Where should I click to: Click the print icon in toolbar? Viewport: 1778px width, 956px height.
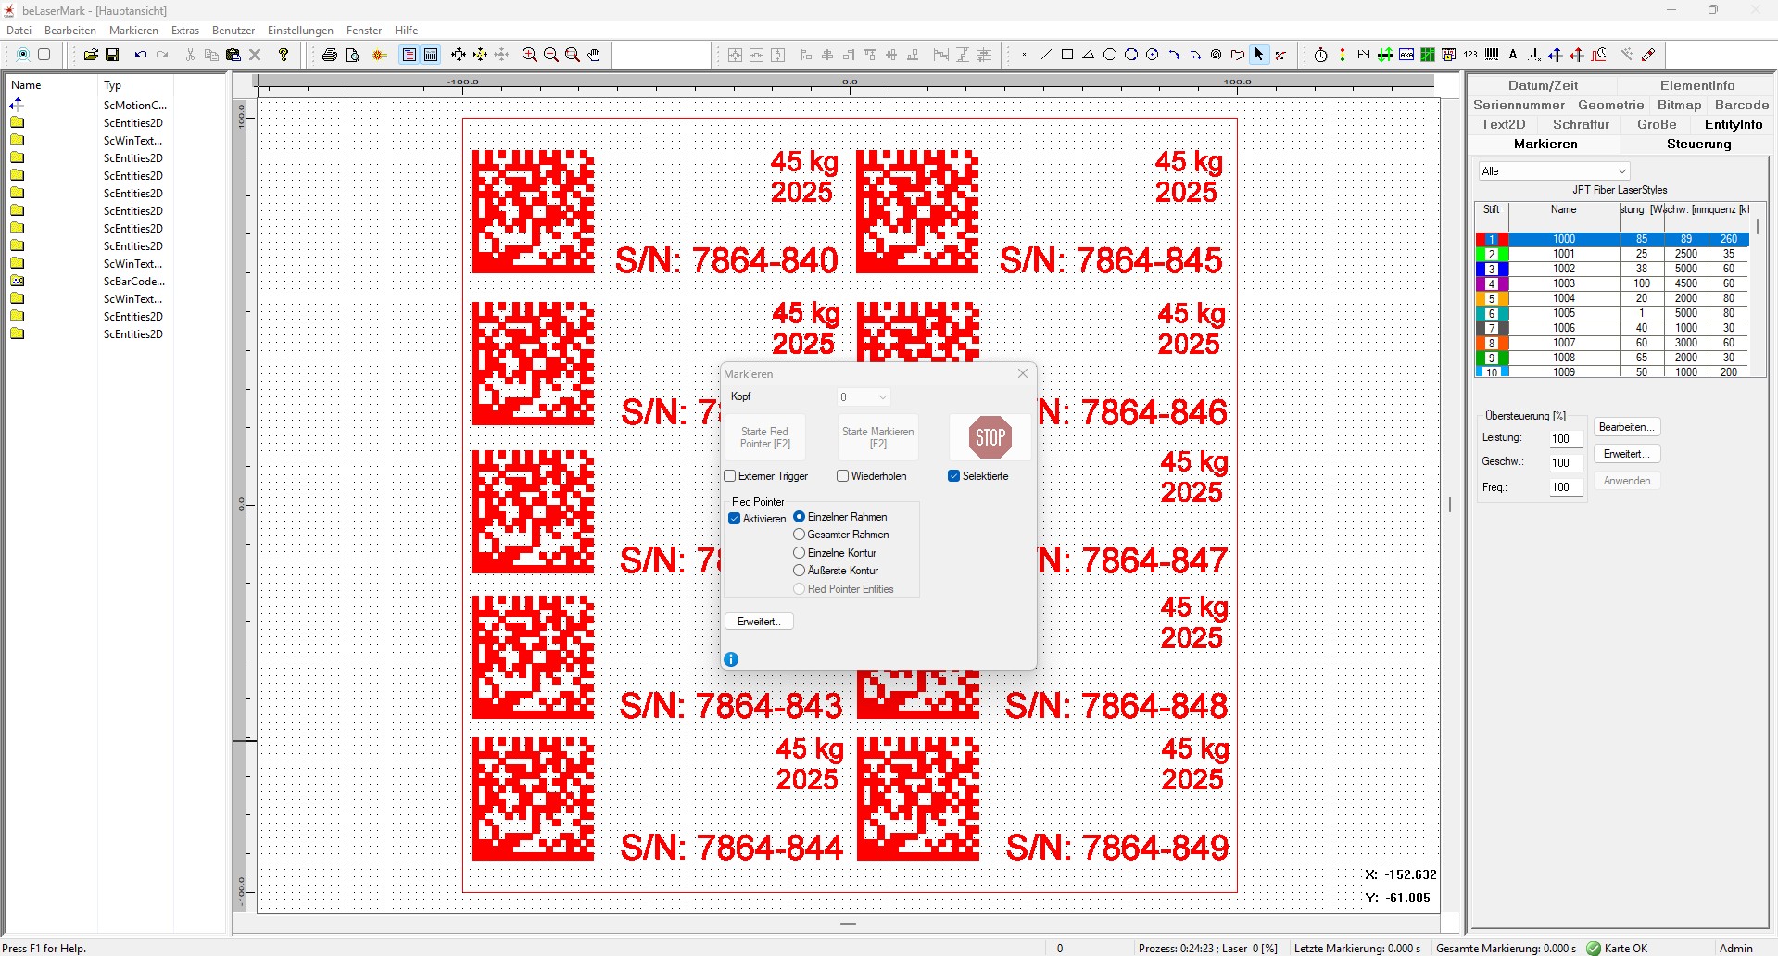(x=329, y=55)
